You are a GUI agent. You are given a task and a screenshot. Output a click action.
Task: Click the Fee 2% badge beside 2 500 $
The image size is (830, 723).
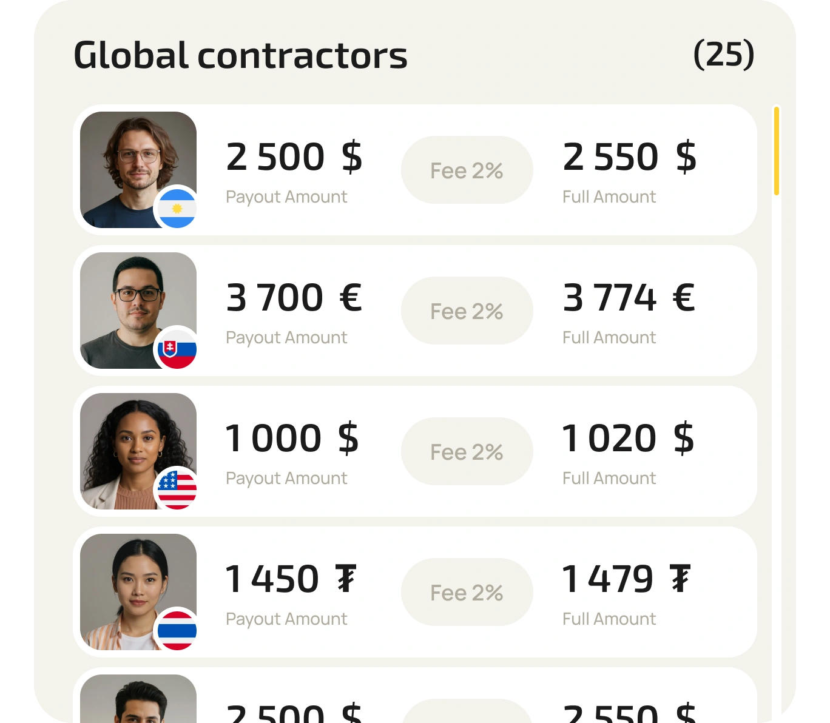(x=467, y=170)
